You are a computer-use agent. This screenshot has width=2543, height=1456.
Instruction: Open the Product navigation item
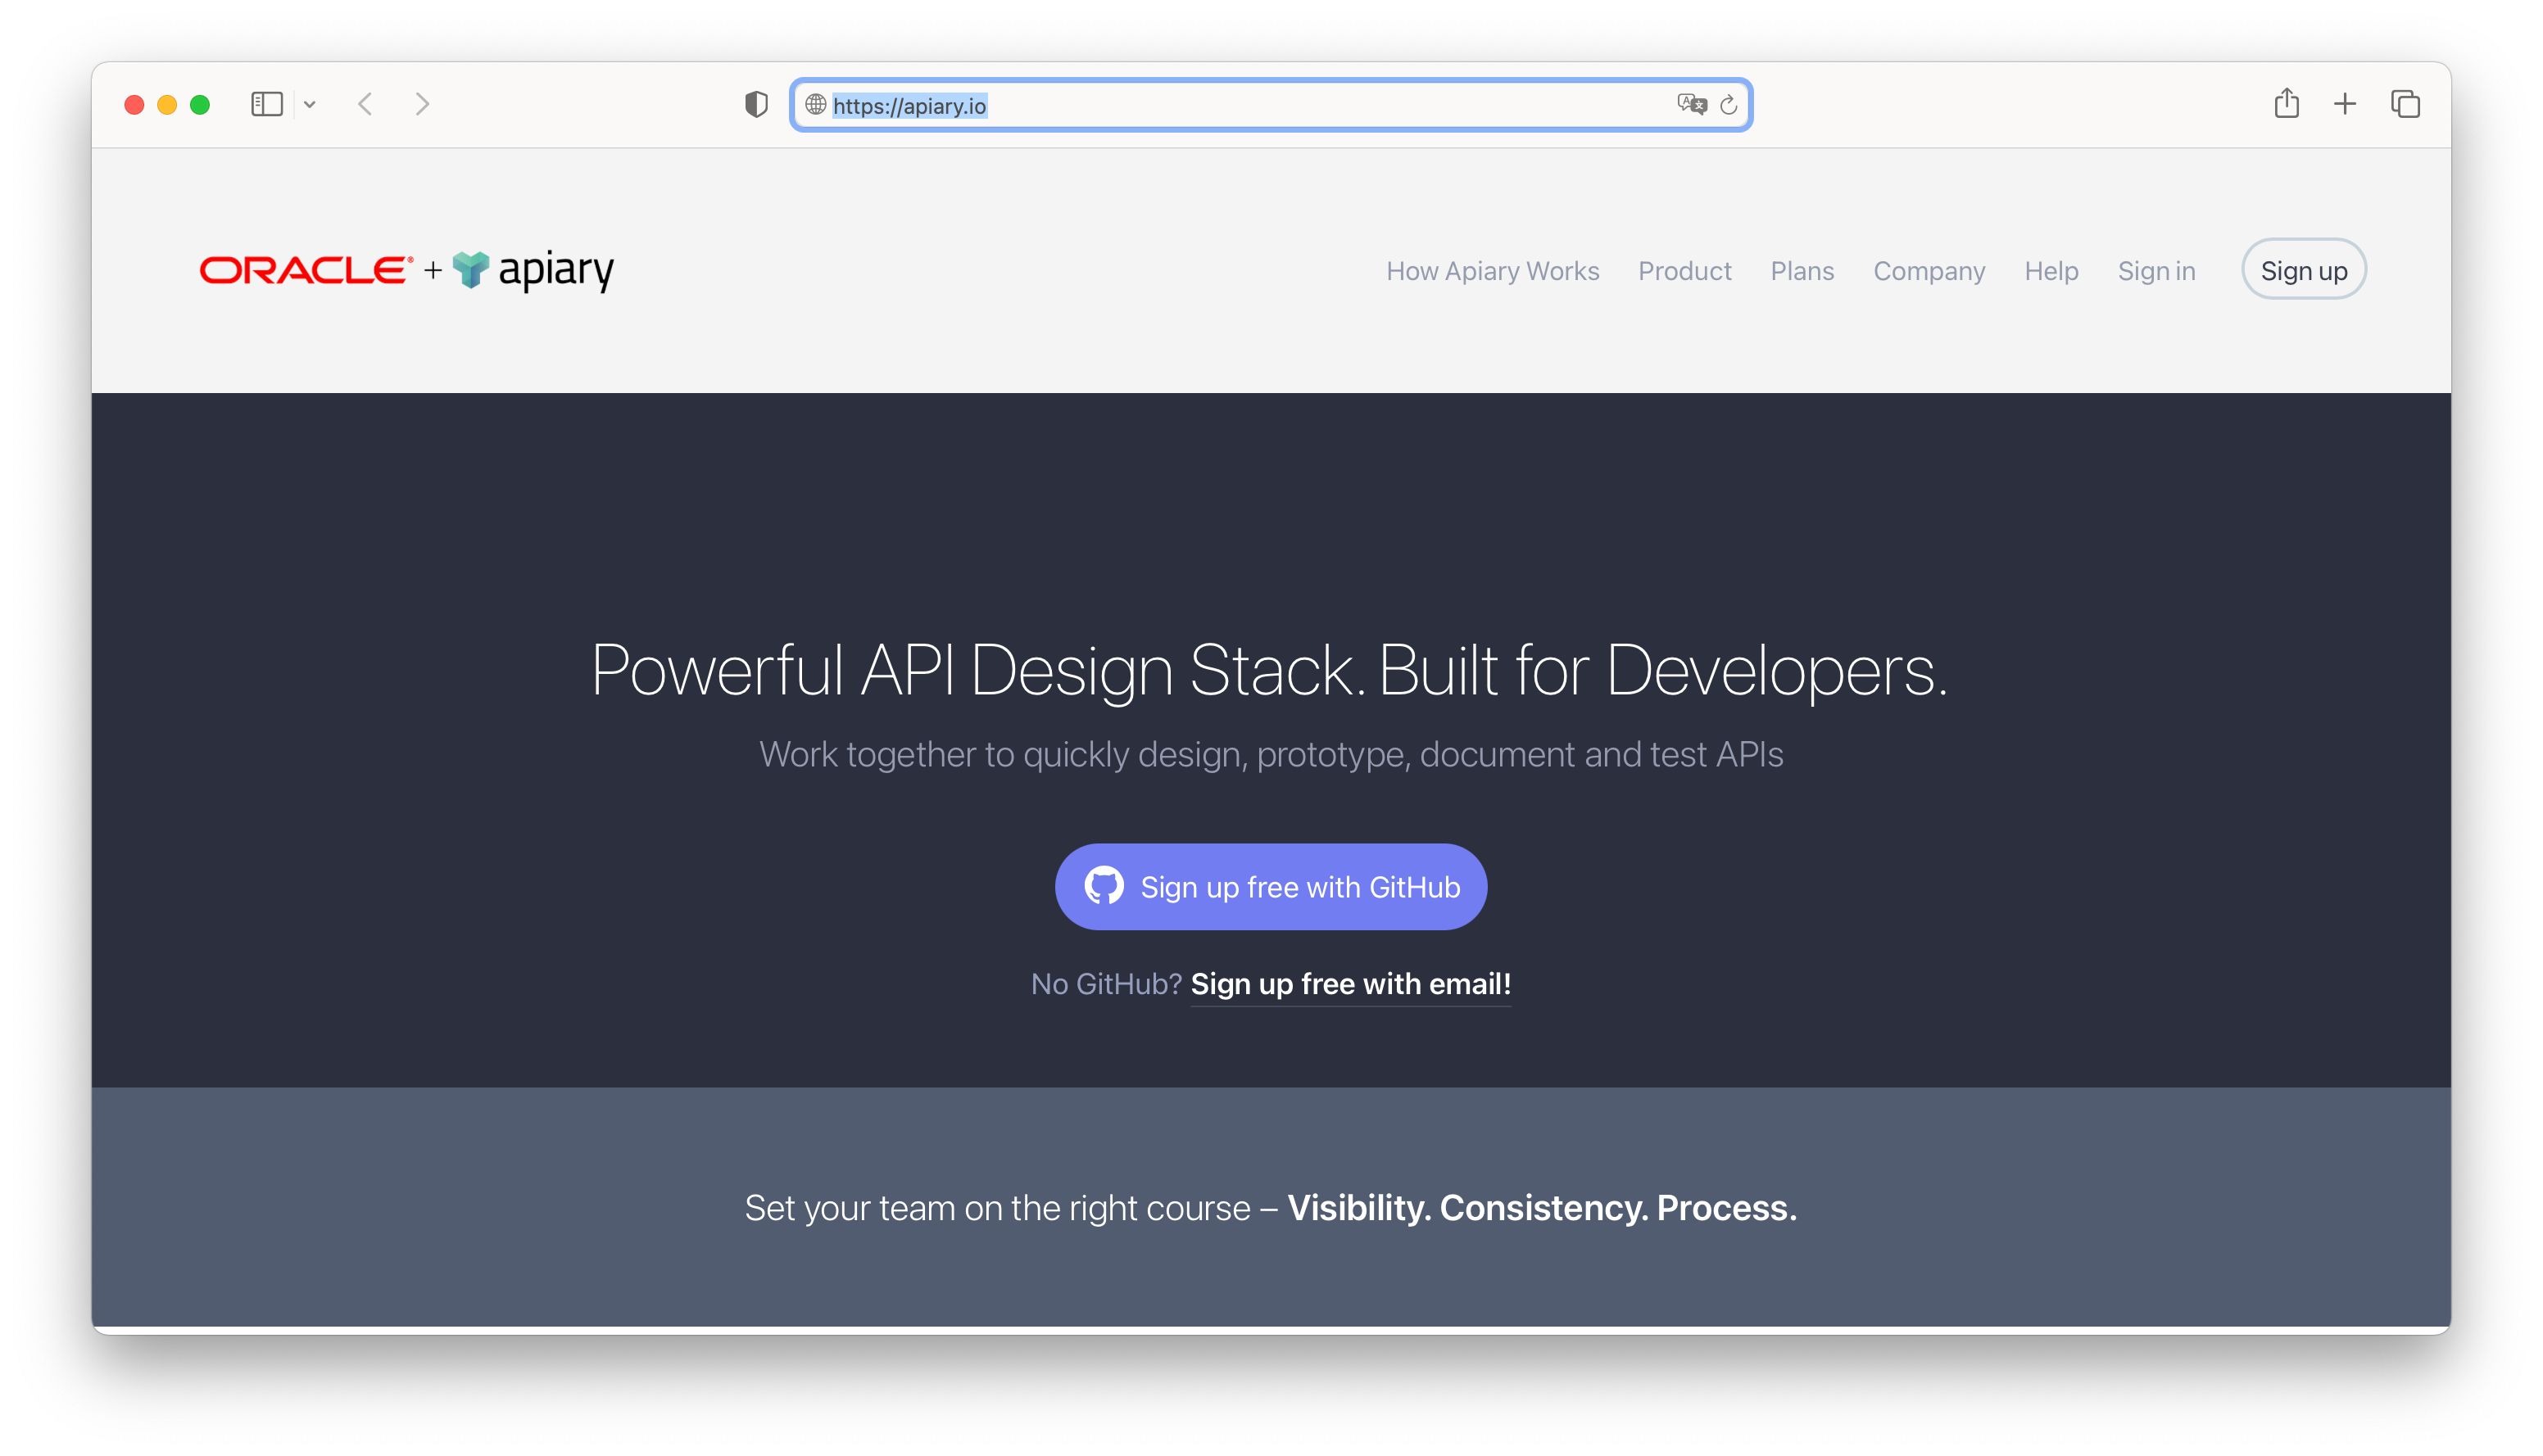point(1684,271)
